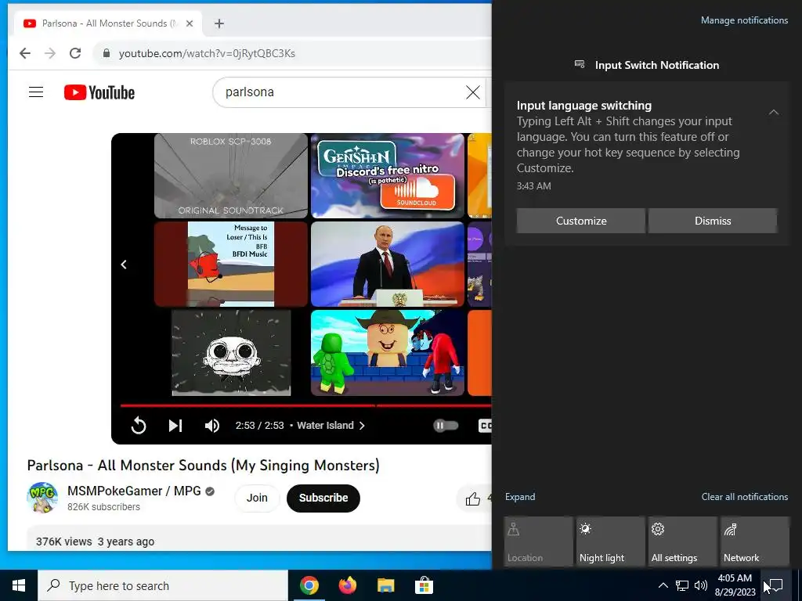The image size is (802, 601).
Task: Toggle closed captions
Action: click(484, 425)
